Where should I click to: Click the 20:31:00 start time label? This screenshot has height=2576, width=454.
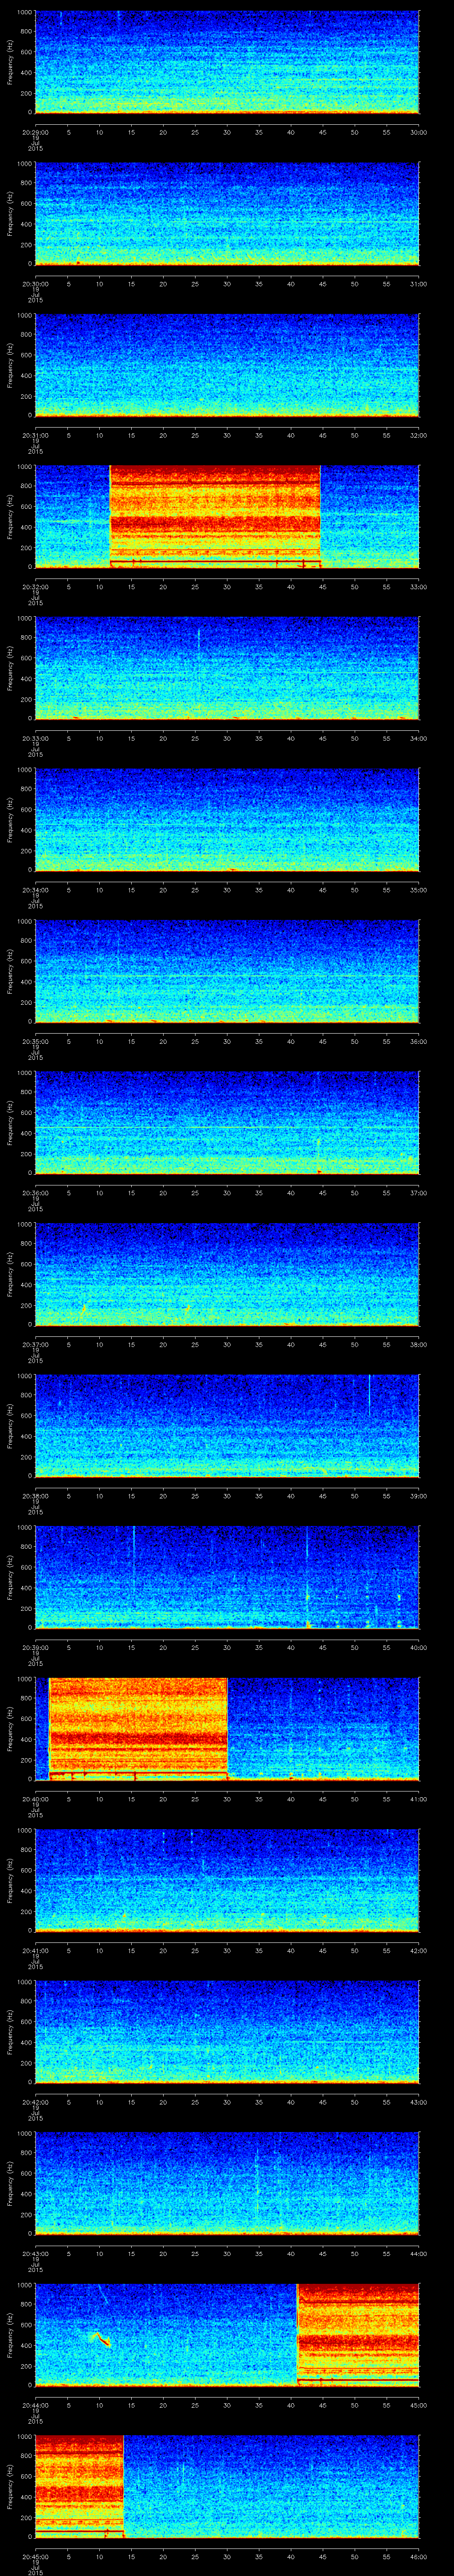click(x=35, y=435)
